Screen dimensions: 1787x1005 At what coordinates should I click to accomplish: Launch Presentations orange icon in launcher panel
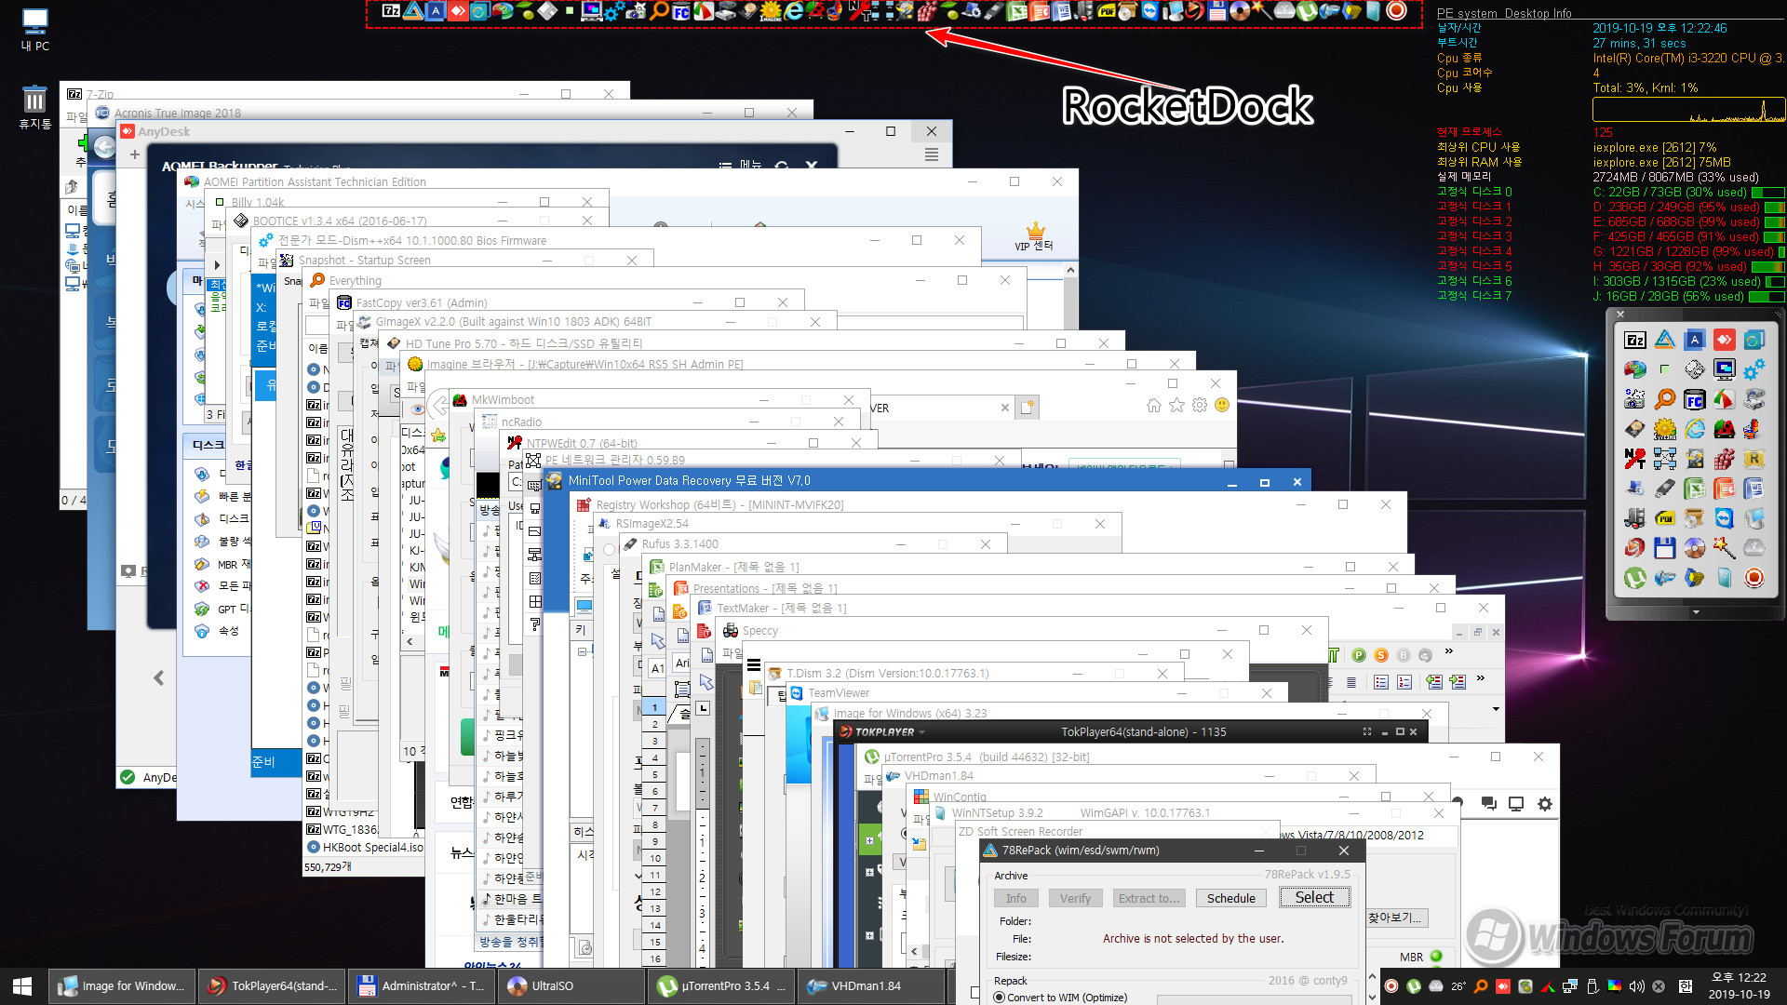(x=1724, y=489)
